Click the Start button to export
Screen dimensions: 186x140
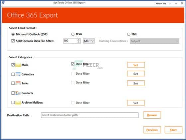tap(173, 130)
